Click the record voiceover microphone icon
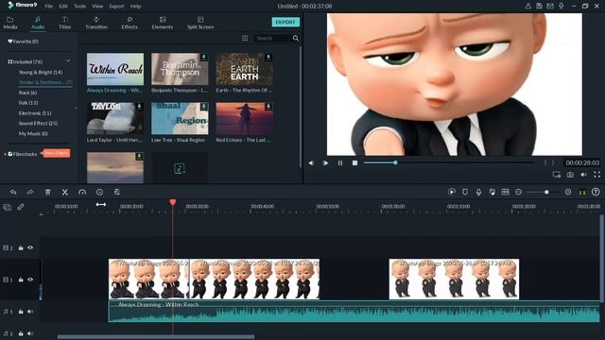The height and width of the screenshot is (340, 605). tap(478, 192)
